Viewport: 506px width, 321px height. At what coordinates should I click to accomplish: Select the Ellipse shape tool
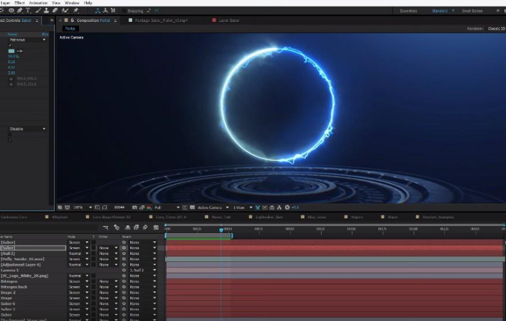coord(12,11)
